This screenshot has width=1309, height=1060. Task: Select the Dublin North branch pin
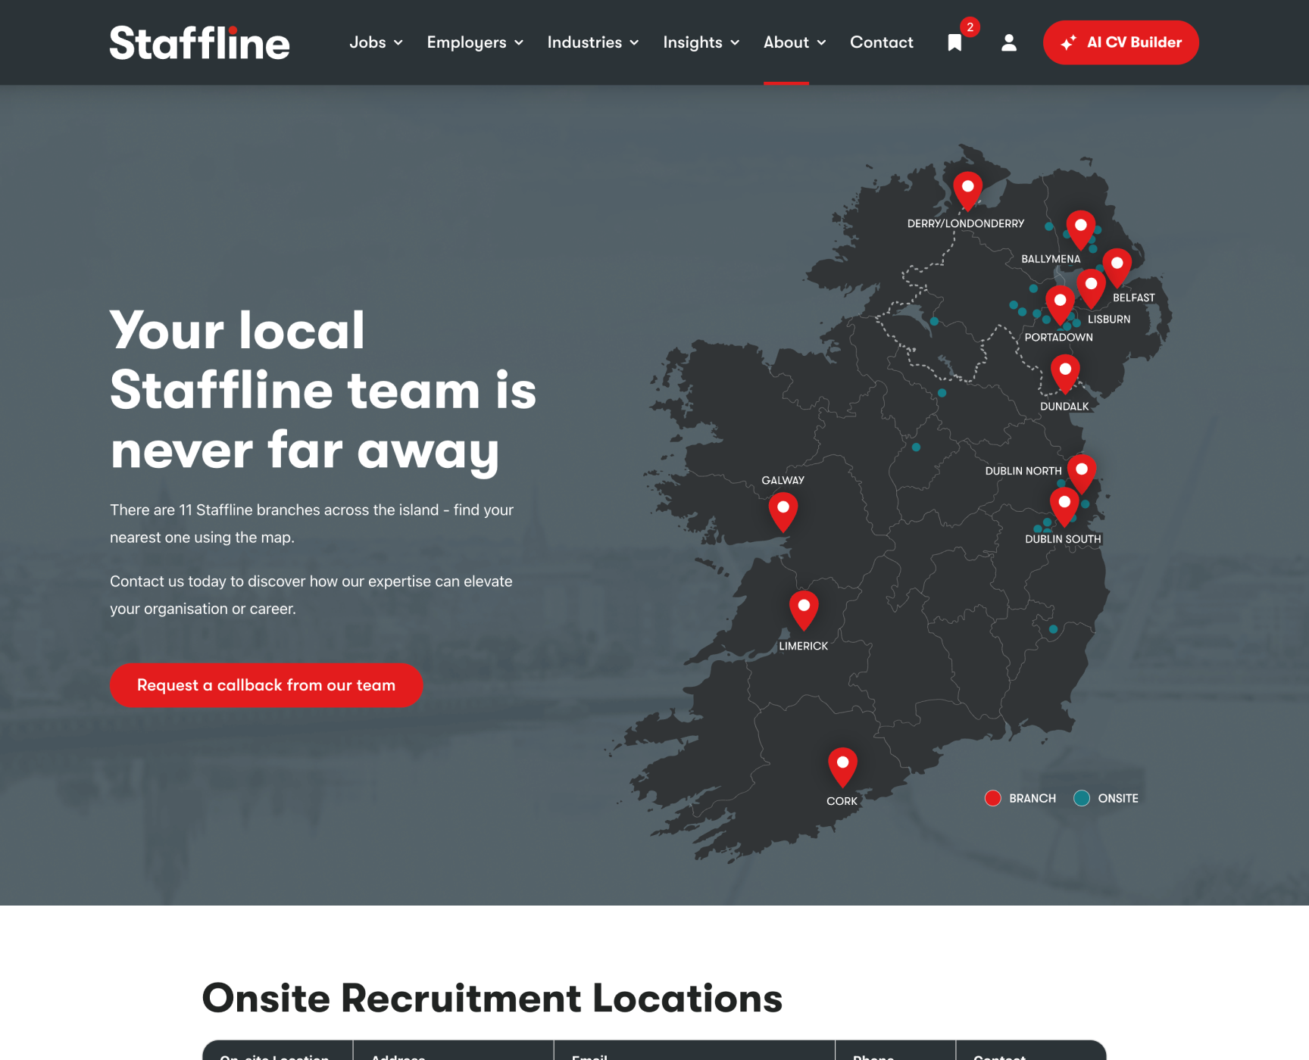coord(1082,472)
